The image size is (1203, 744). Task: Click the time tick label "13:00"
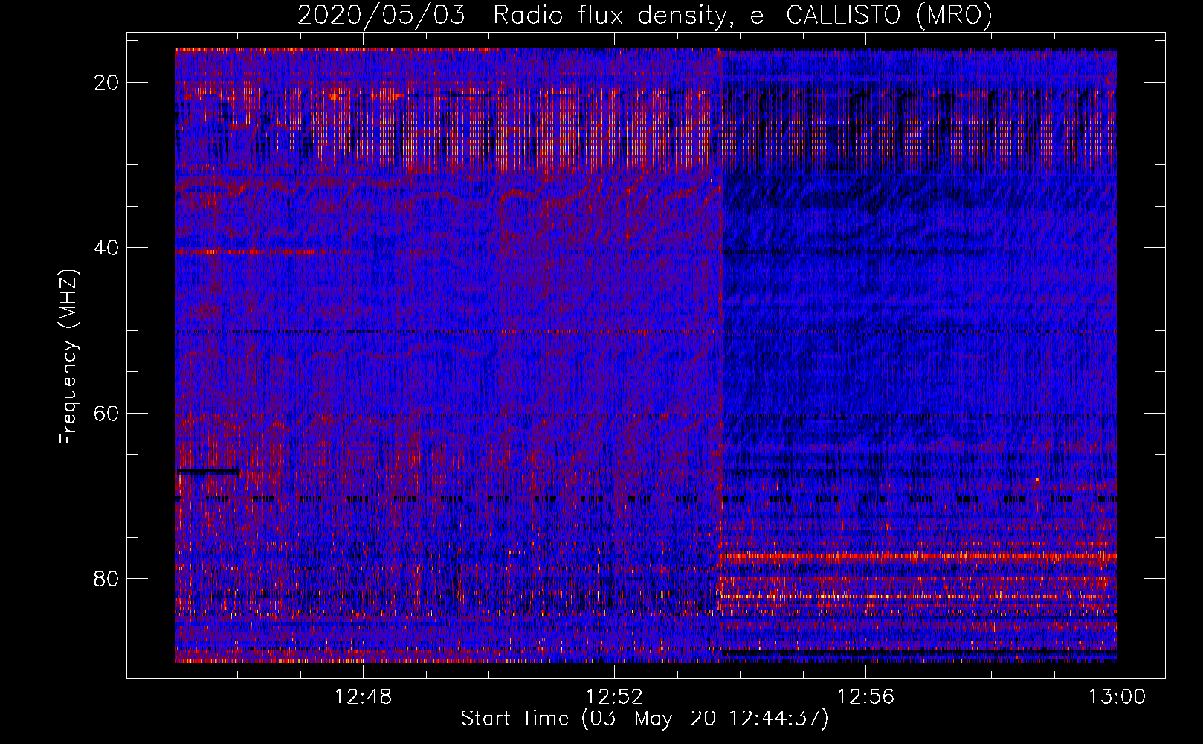pos(1117,697)
